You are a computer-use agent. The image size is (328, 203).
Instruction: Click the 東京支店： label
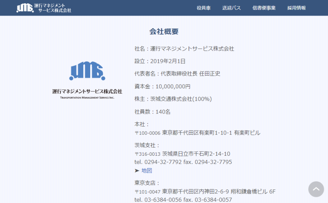click(x=147, y=183)
